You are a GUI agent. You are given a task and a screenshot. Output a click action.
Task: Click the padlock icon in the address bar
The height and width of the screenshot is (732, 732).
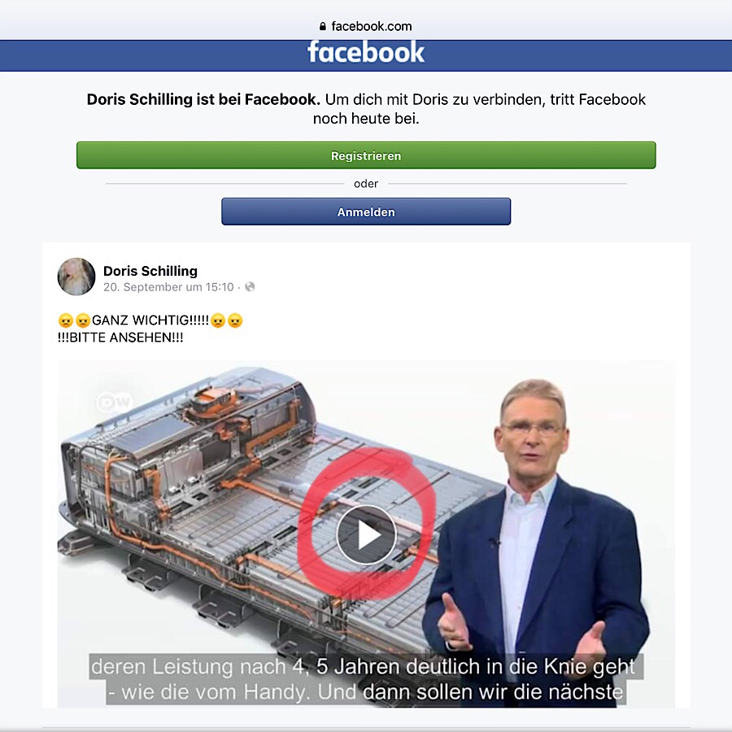coord(322,27)
